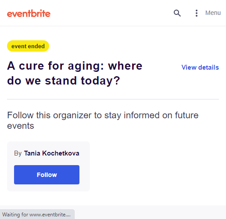
Task: Return to Eventbrite home via orange logo
Action: 29,14
